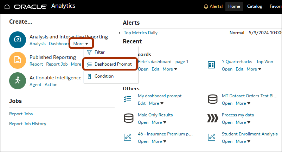
Task: Click the MT Dataset Orders database icon
Action: (213, 99)
